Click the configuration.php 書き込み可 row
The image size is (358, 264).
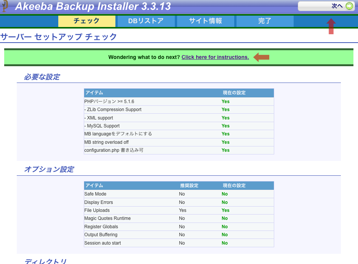(114, 150)
